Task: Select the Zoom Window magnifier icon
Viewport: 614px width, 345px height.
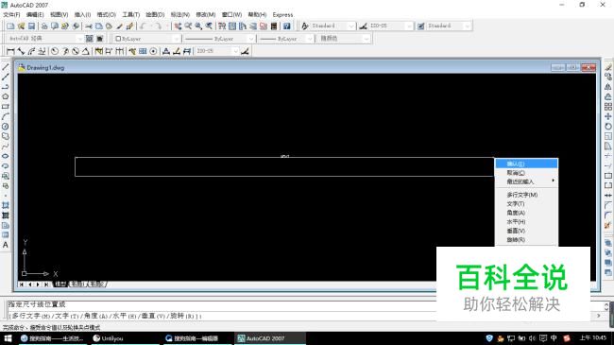Action: coord(198,26)
